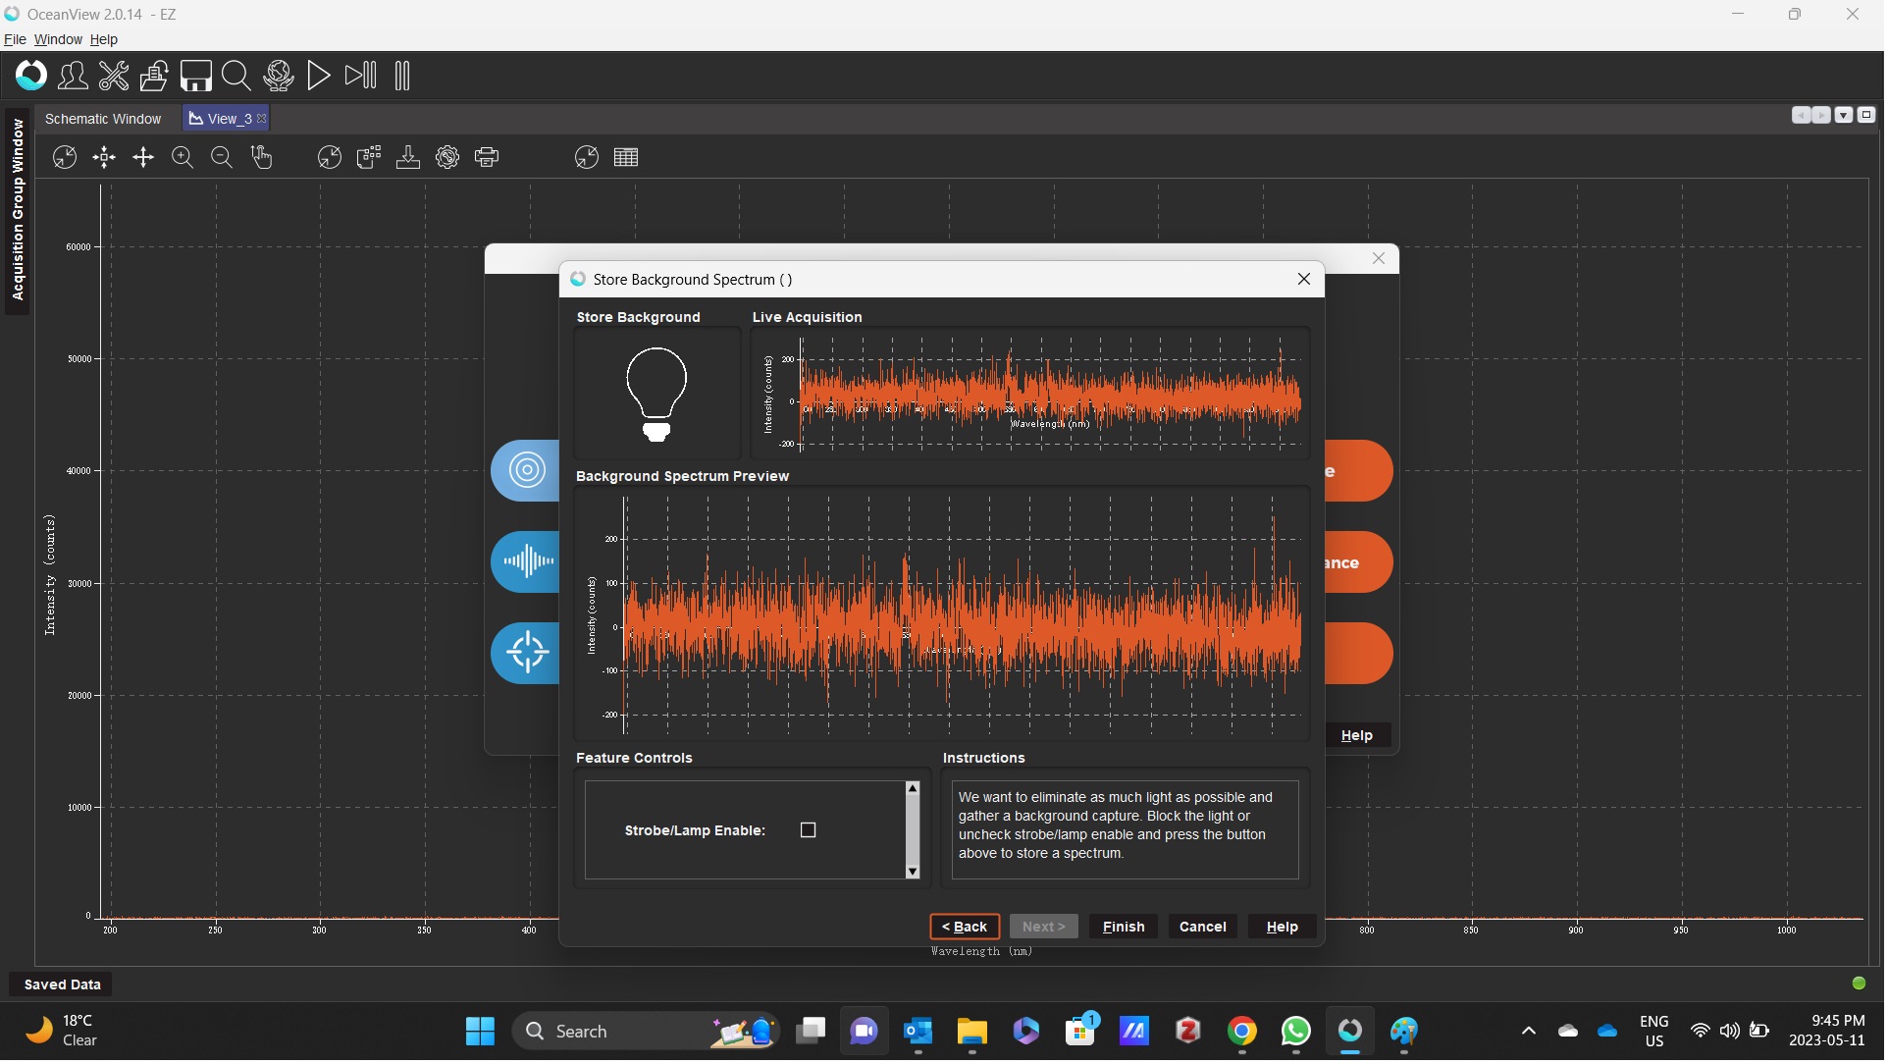Open Chrome from the Windows taskbar
Image resolution: width=1888 pixels, height=1064 pixels.
click(x=1243, y=1033)
